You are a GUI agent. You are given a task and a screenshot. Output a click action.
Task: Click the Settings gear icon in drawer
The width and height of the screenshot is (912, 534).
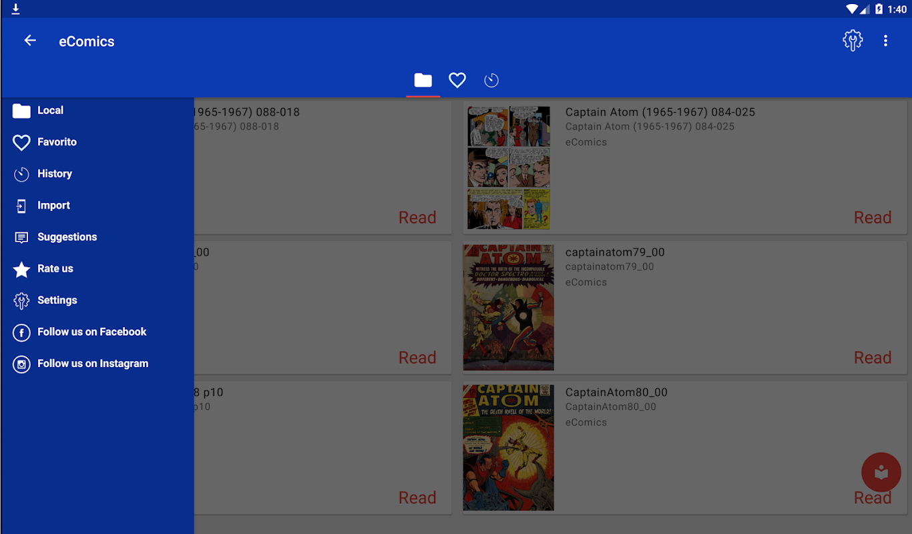click(21, 300)
